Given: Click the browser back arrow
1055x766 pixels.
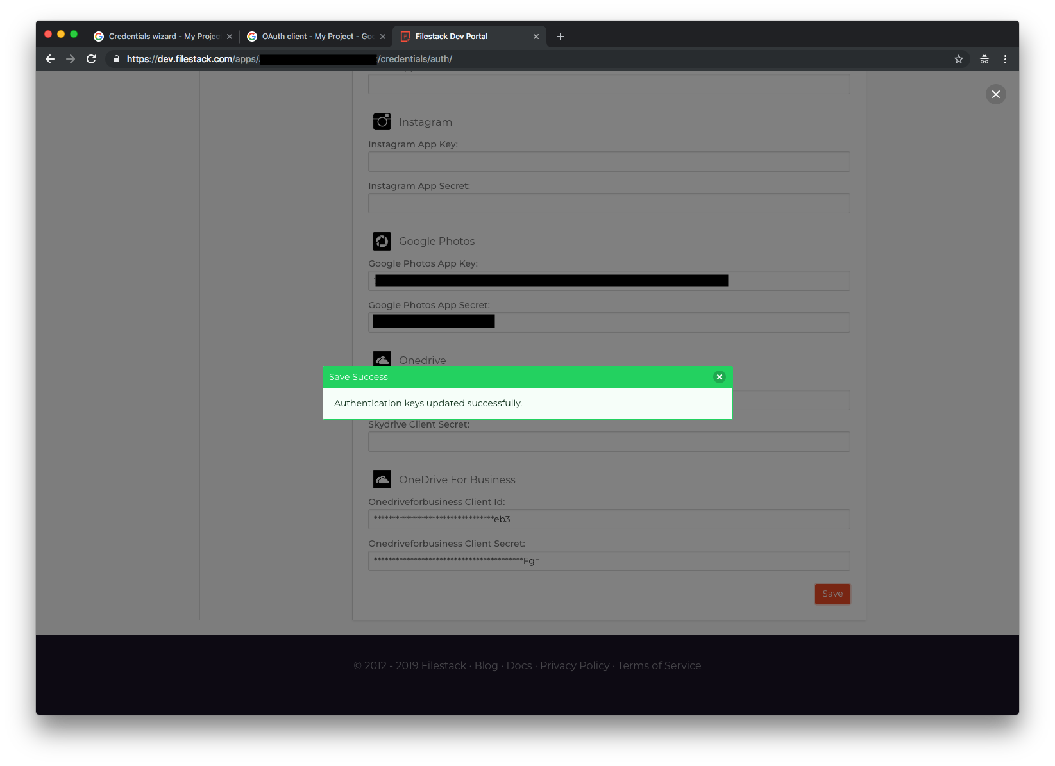Looking at the screenshot, I should point(50,59).
